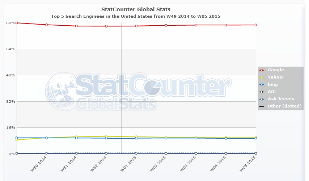The width and height of the screenshot is (309, 181).
Task: Toggle the Other (dotted) legend label
Action: pos(285,106)
